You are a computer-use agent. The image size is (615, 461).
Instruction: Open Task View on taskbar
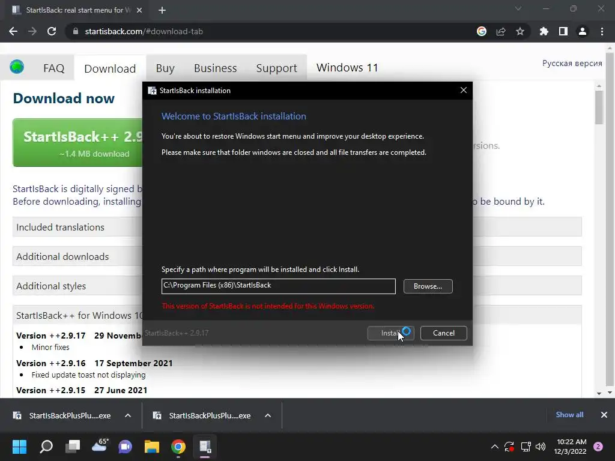[73, 447]
